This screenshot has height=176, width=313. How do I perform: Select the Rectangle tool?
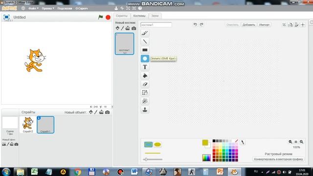point(145,50)
